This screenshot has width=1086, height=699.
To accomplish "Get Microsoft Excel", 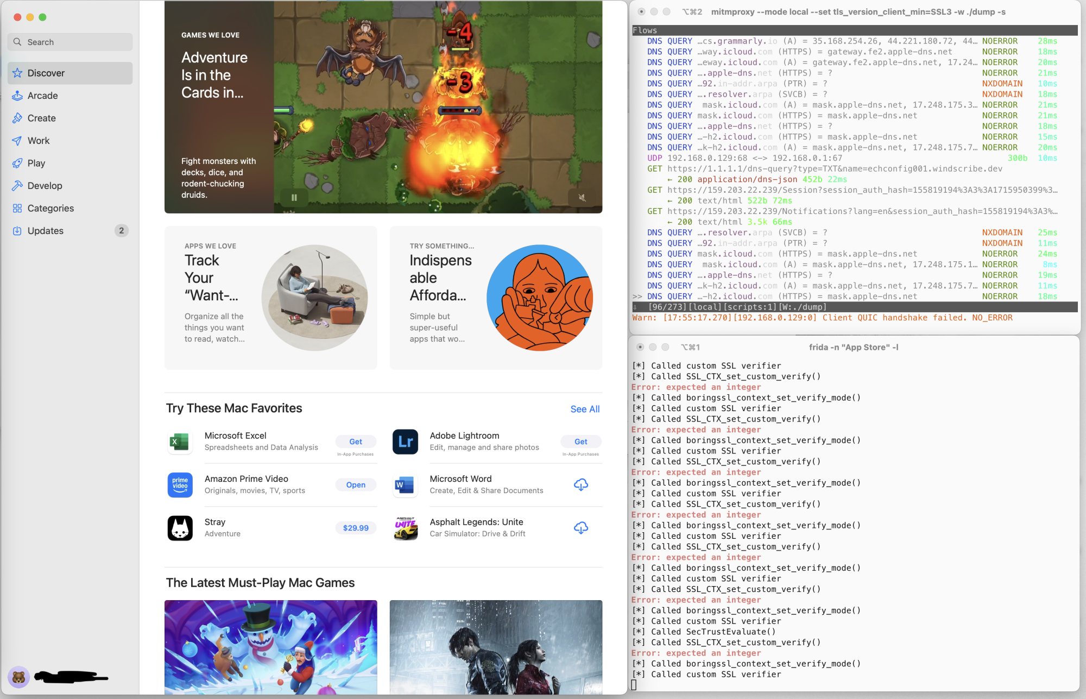I will [x=356, y=442].
